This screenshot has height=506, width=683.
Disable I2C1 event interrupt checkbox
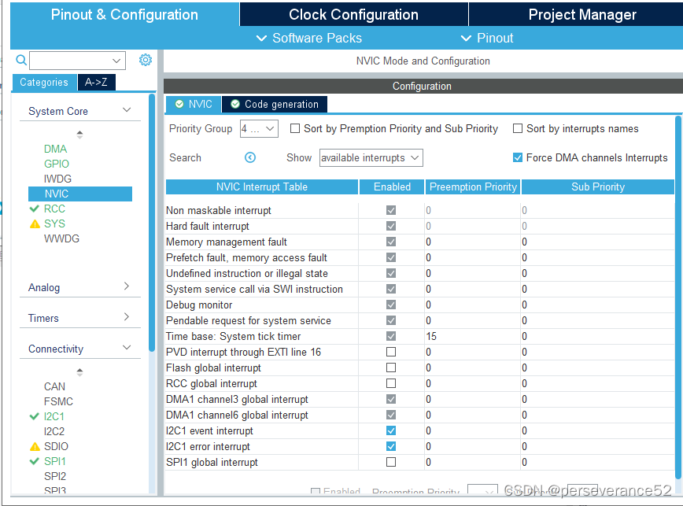391,430
